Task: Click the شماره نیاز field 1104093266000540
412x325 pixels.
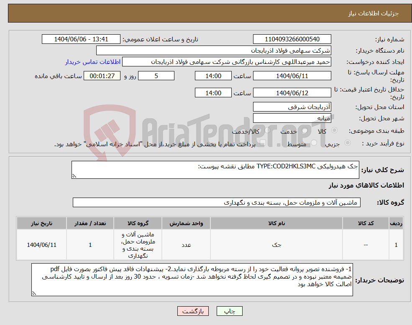Action: click(292, 39)
